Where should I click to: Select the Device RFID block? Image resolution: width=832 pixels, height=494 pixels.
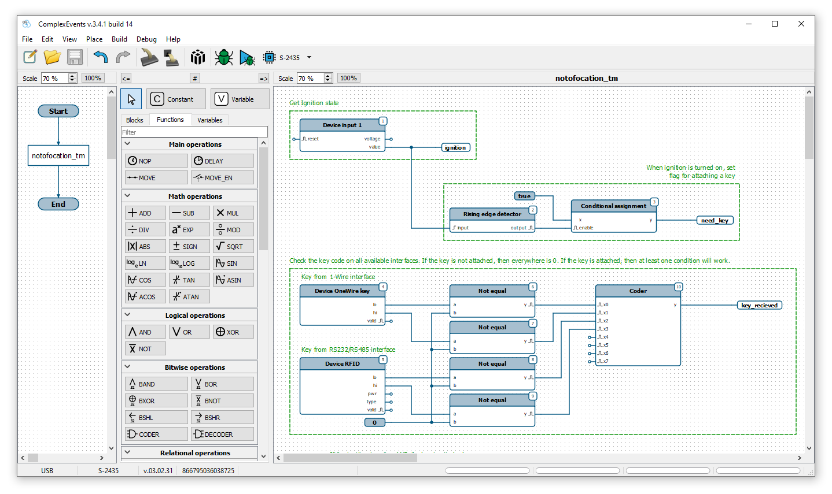pos(343,386)
